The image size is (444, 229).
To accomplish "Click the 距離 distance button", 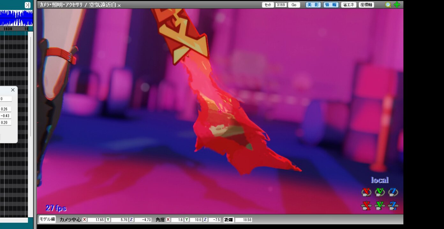I will (x=228, y=220).
